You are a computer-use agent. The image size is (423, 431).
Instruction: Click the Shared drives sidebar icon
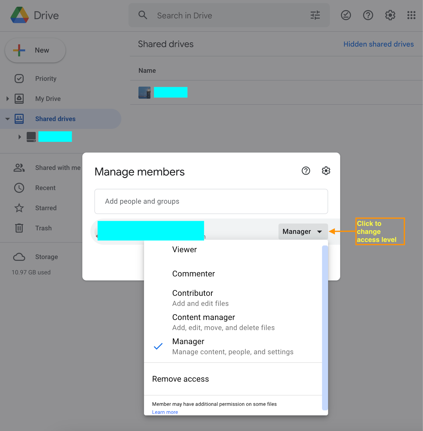point(19,119)
